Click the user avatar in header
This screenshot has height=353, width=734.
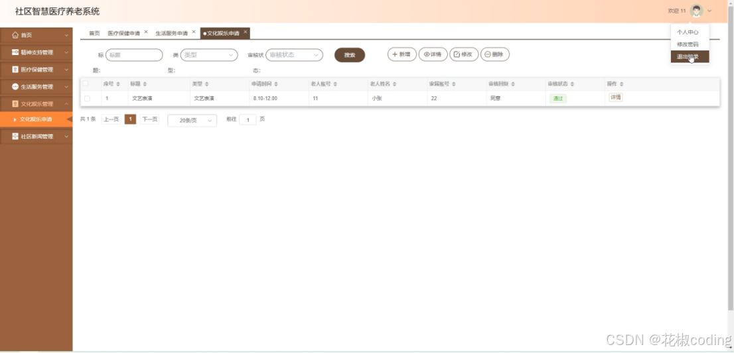[x=697, y=11]
